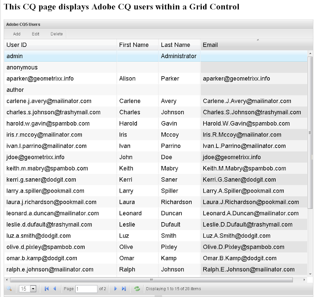Click the Delete button
Image resolution: width=315 pixels, height=297 pixels.
pyautogui.click(x=57, y=34)
